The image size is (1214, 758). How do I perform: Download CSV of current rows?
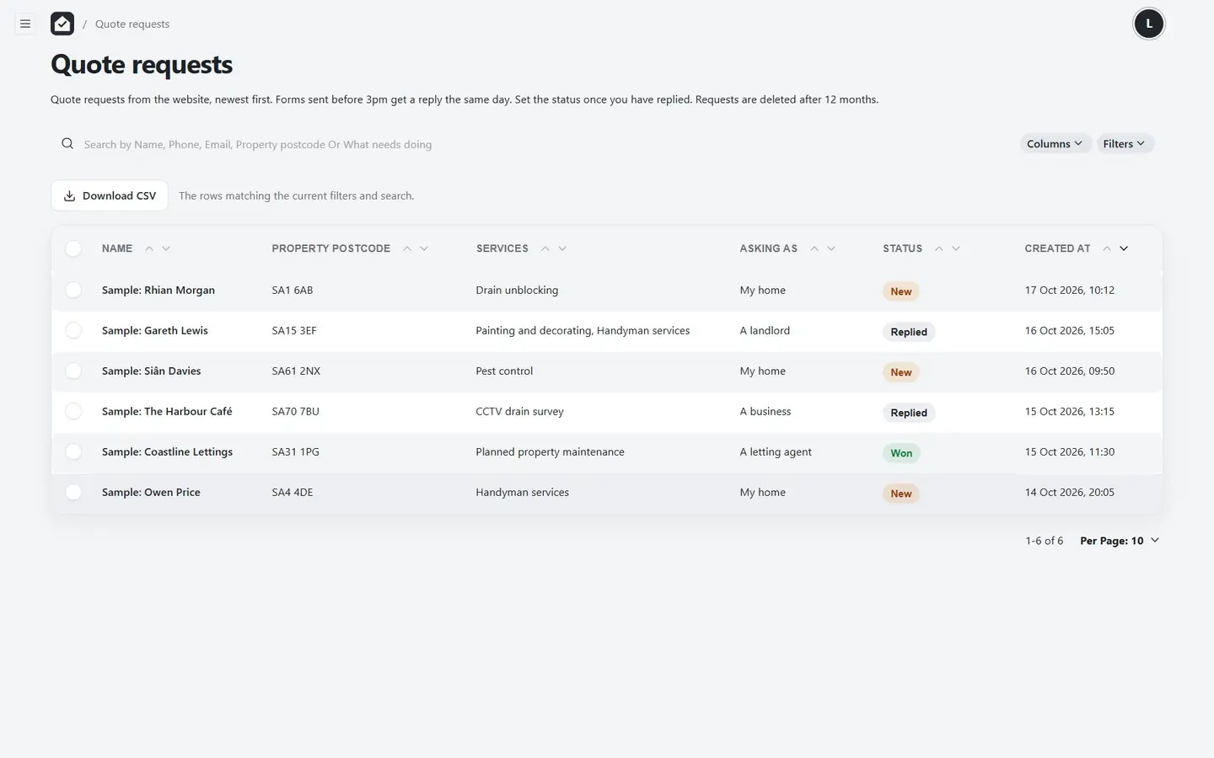110,195
